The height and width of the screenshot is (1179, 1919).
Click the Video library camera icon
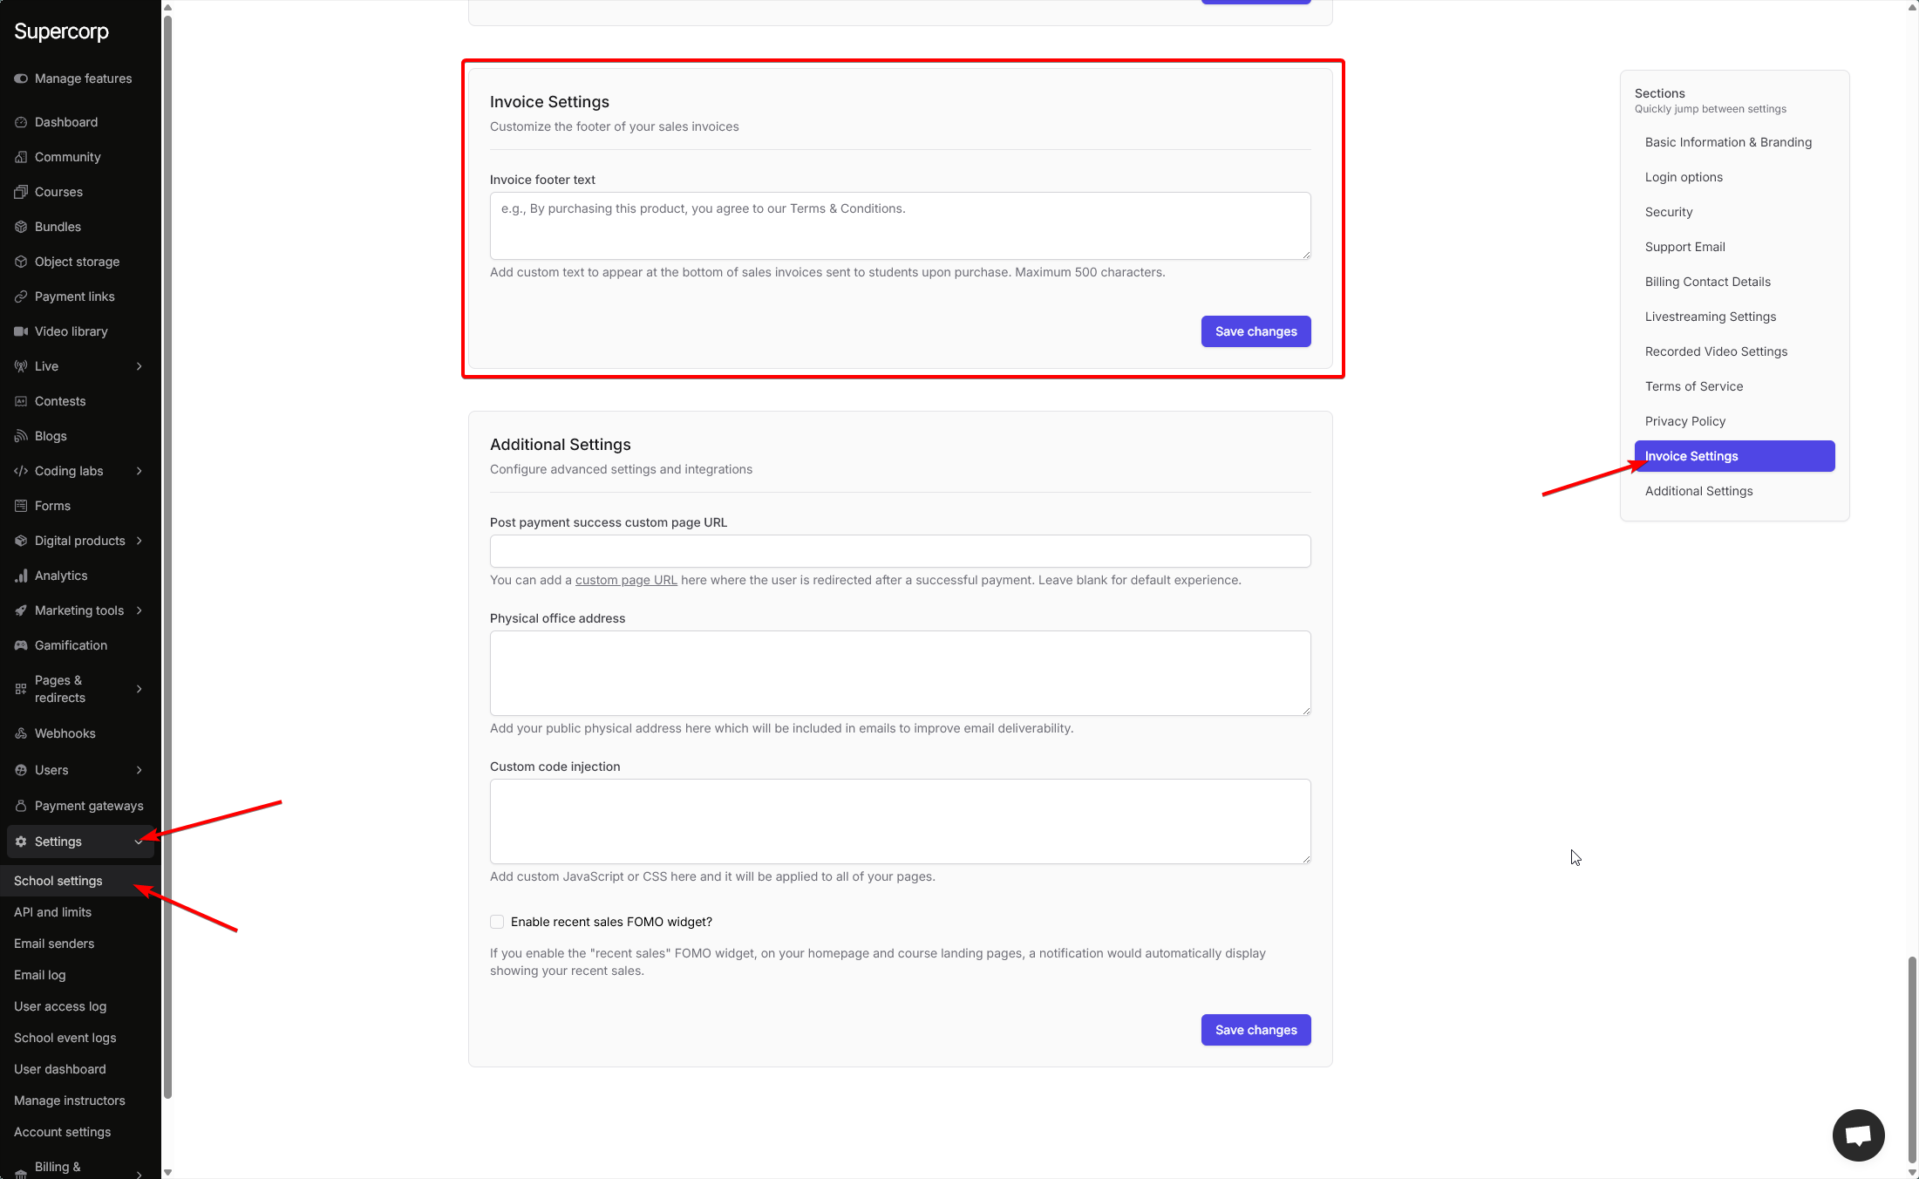click(21, 331)
